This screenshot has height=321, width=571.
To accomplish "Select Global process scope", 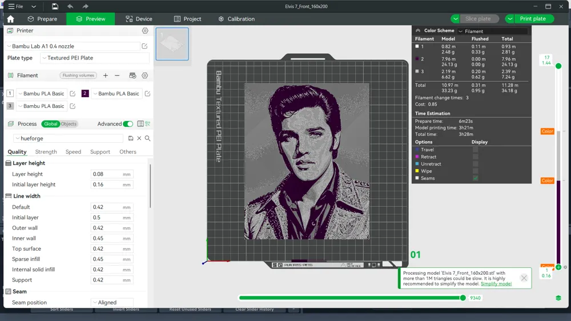I will click(50, 124).
